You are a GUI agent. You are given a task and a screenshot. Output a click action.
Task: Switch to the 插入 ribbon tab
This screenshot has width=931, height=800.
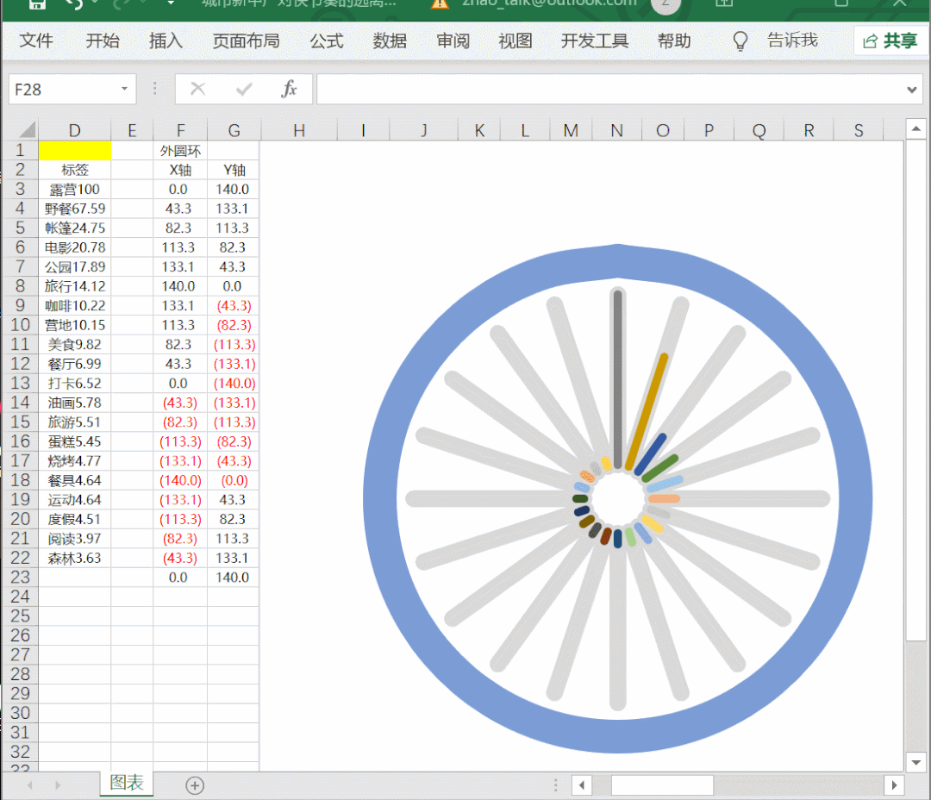(166, 41)
